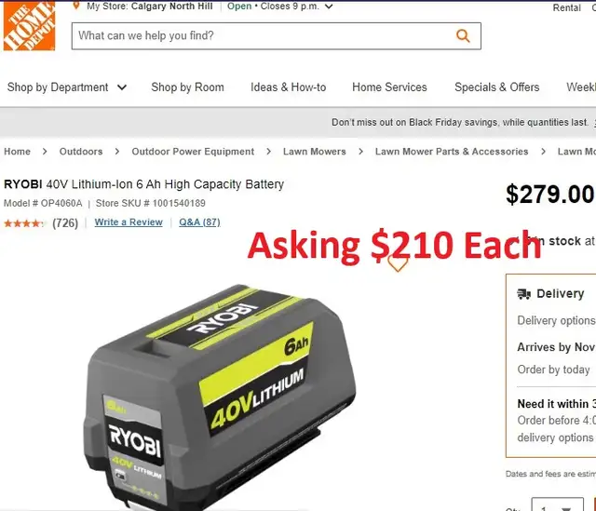
Task: Click the delivery truck icon
Action: (523, 294)
